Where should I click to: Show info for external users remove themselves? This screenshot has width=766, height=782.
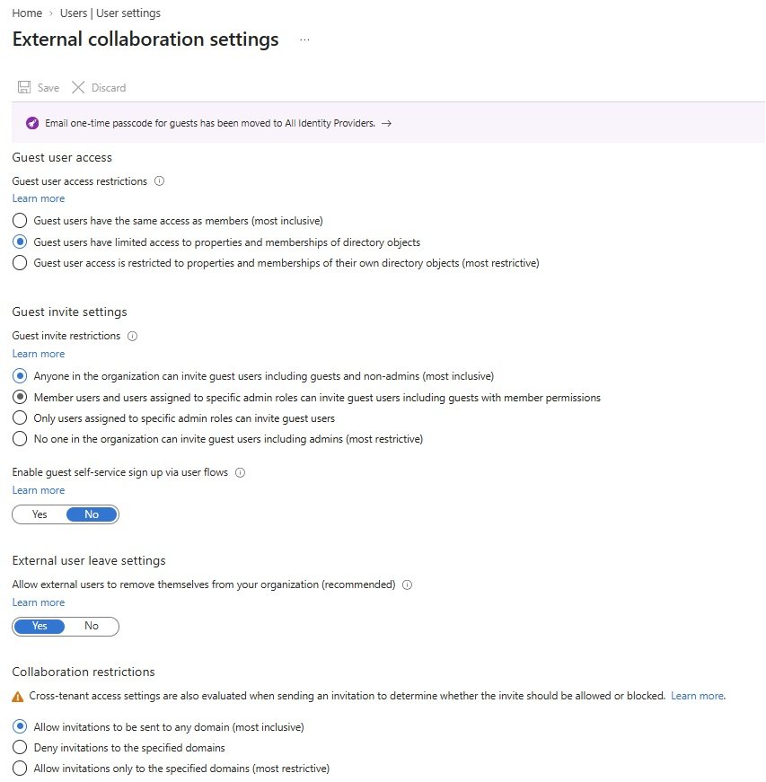[x=407, y=584]
